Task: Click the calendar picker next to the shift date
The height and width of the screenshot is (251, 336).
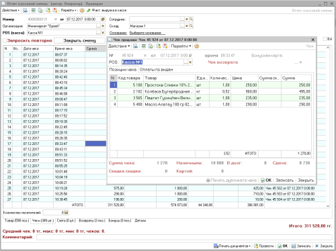Action: 103,19
